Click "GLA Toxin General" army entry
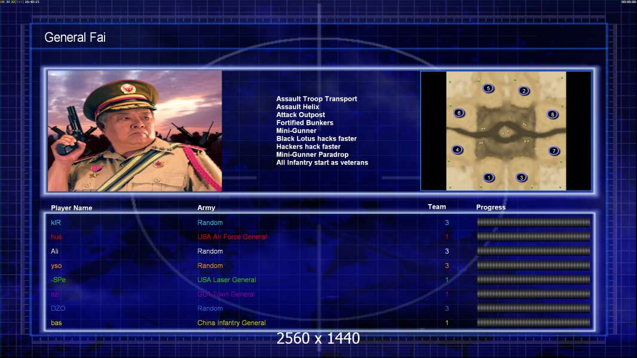The image size is (637, 358). (226, 294)
